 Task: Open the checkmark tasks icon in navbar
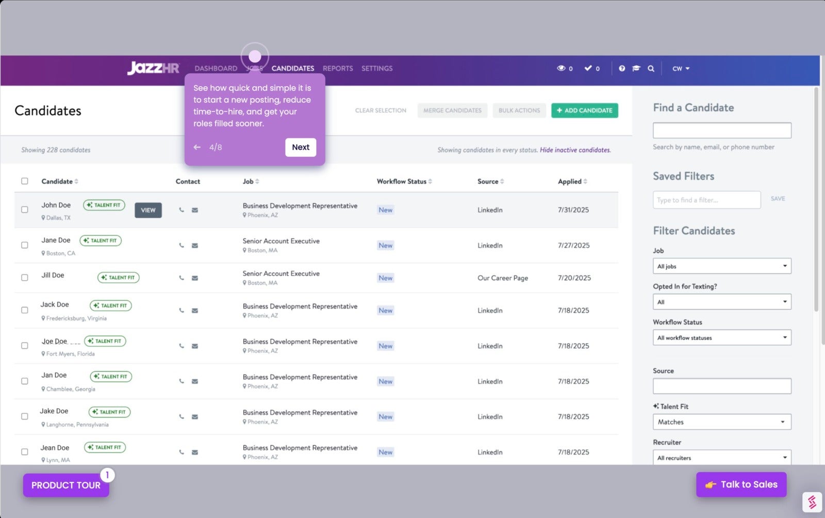point(588,68)
